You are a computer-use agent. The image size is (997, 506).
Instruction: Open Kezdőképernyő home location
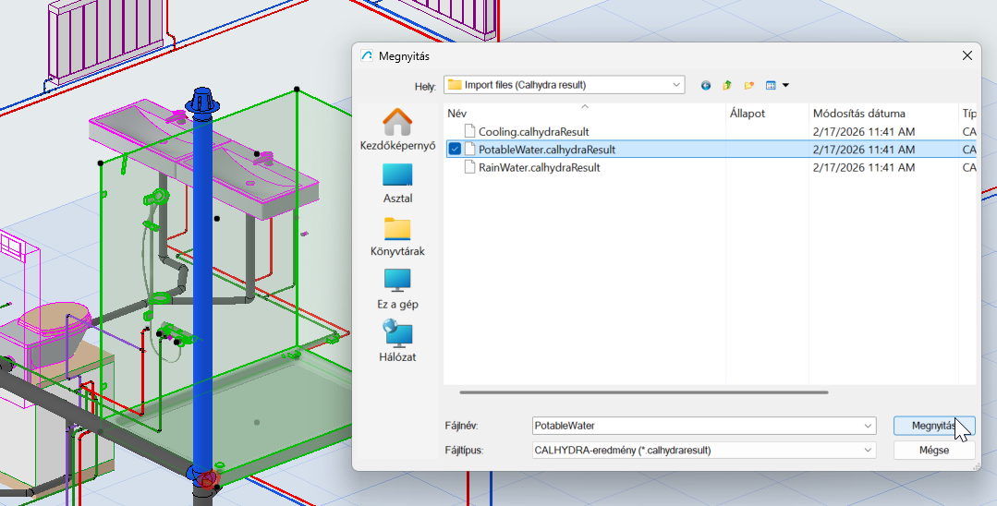397,129
